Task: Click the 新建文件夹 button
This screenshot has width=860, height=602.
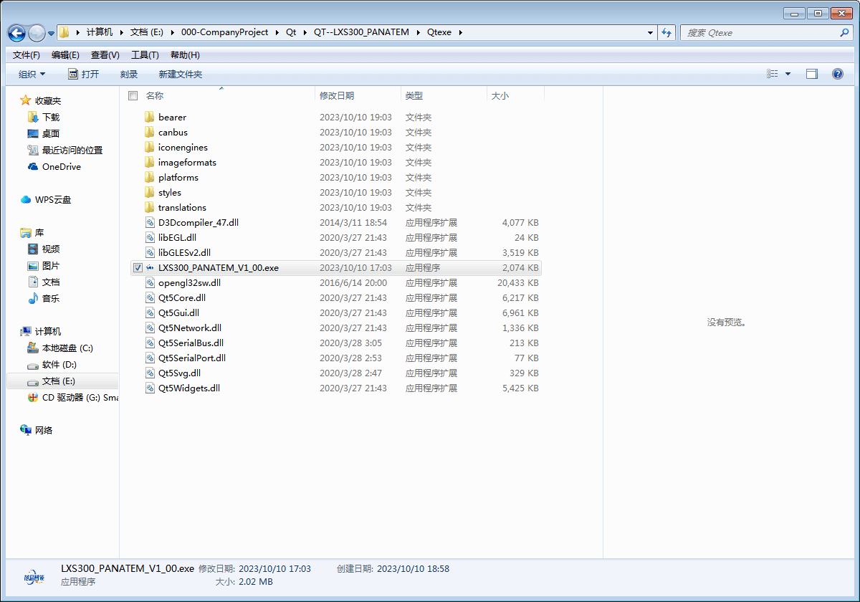Action: [181, 74]
